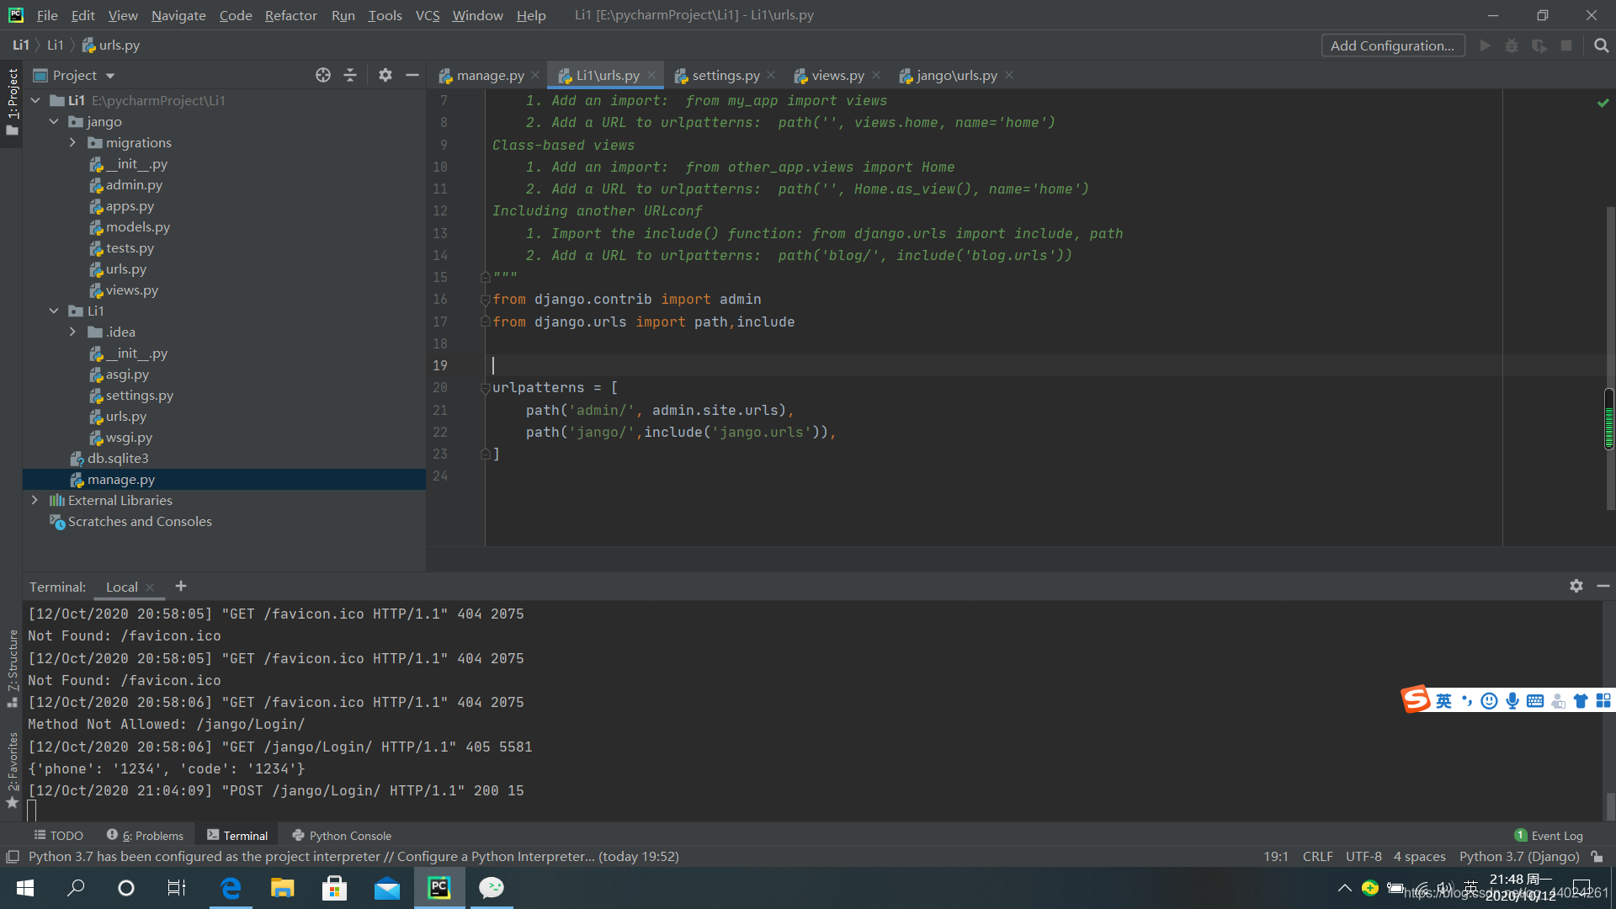Click the urls.py breadcrumb in navigation bar
The height and width of the screenshot is (909, 1616).
tap(111, 45)
